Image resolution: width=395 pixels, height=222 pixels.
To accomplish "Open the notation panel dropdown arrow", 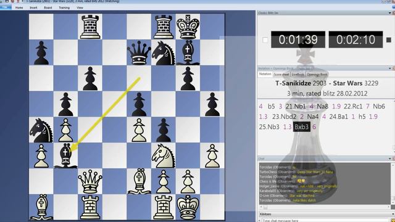I will point(390,68).
